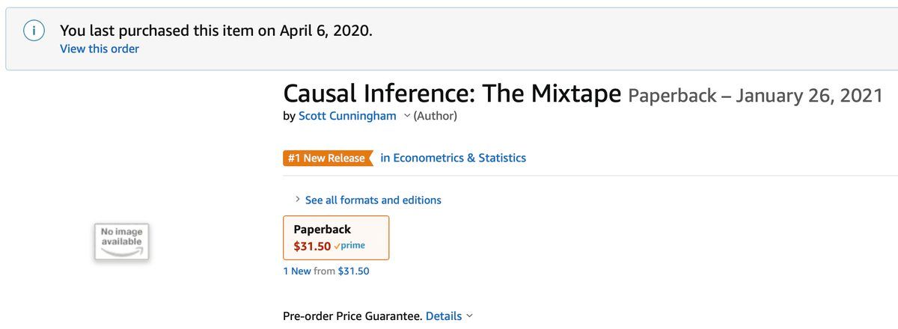Open the 1 New offers link
The width and height of the screenshot is (898, 329).
coord(296,271)
